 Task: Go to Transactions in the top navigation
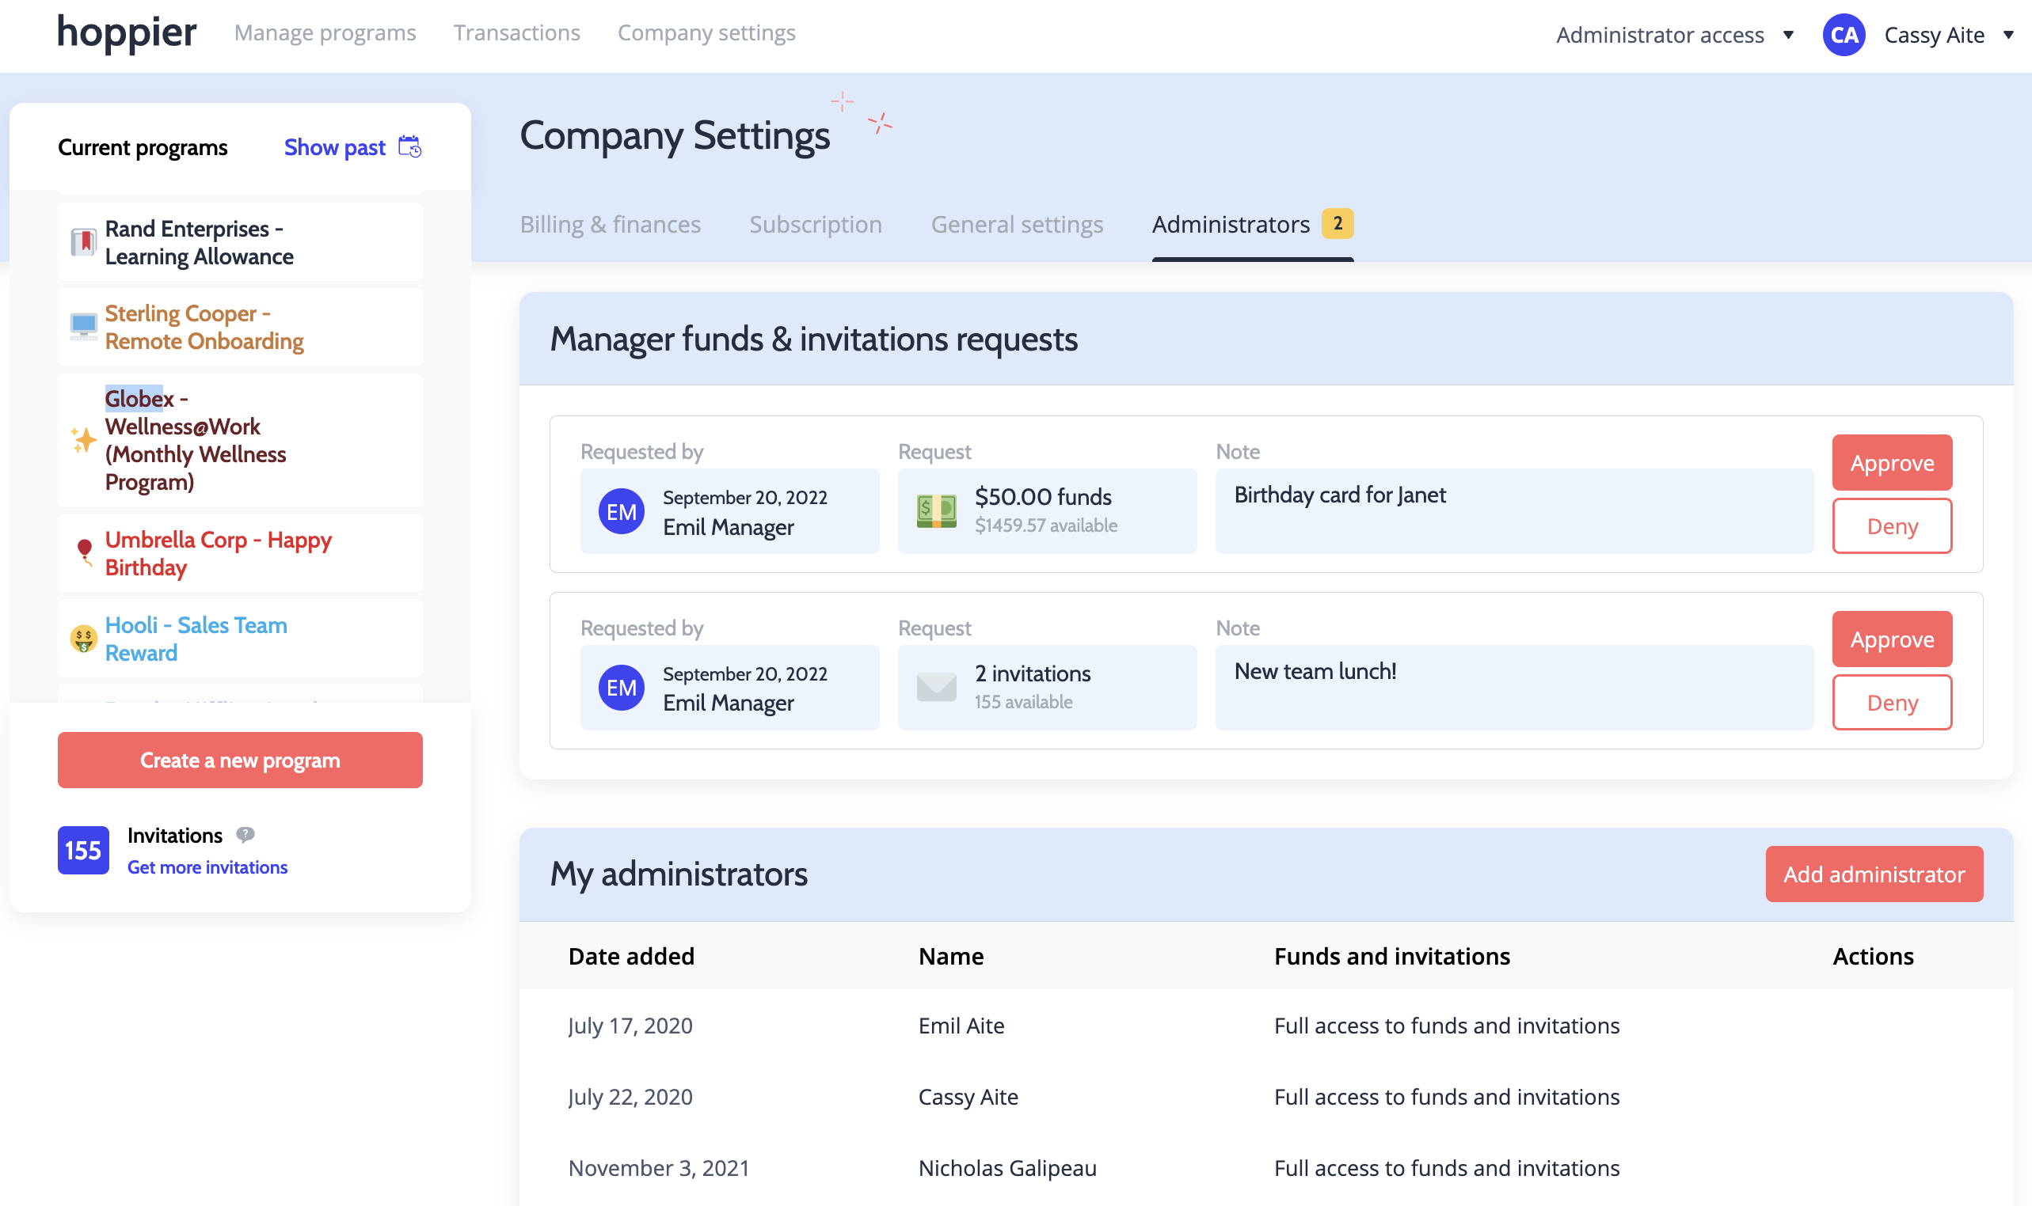coord(517,32)
